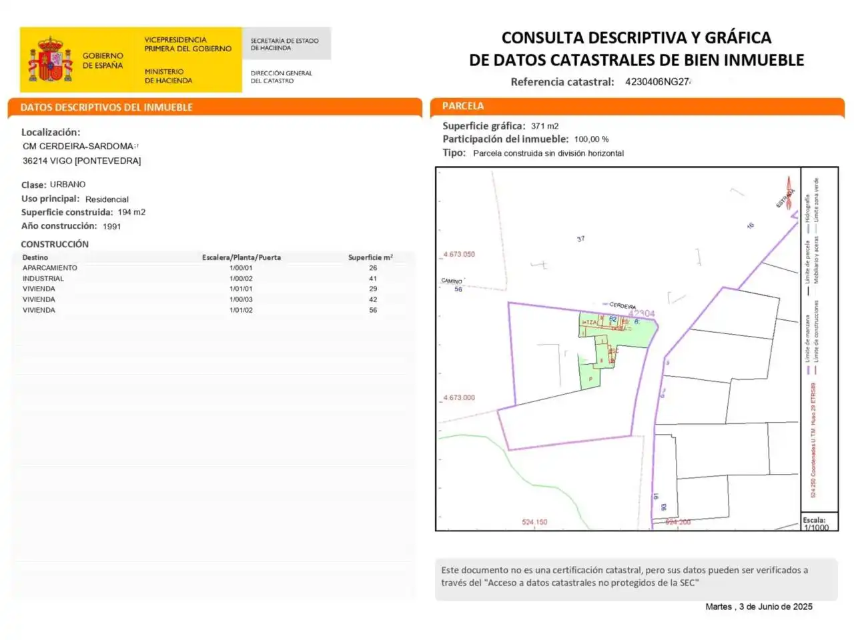This screenshot has width=854, height=640.
Task: Click the 42304 block number on map
Action: 642,313
